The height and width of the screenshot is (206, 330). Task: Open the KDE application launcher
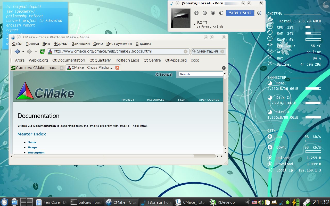pyautogui.click(x=4, y=202)
